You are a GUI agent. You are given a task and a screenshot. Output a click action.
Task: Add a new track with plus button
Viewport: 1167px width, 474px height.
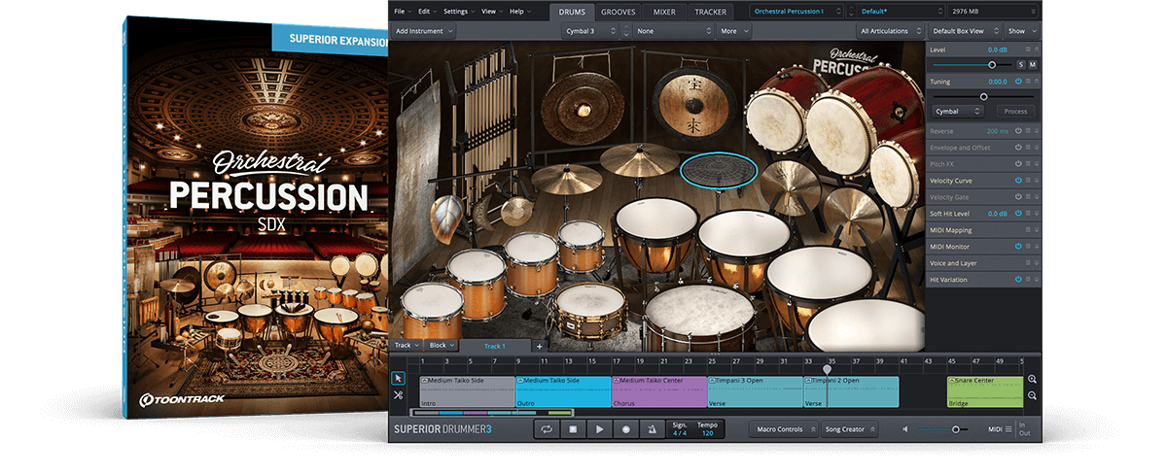click(x=540, y=346)
